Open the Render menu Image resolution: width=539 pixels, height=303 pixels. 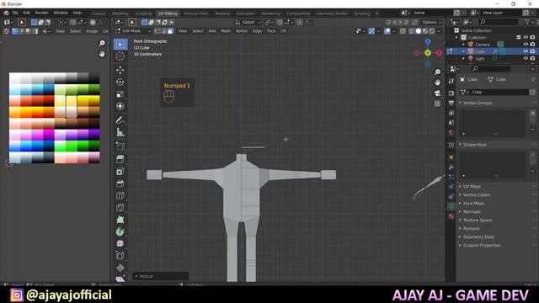[41, 13]
